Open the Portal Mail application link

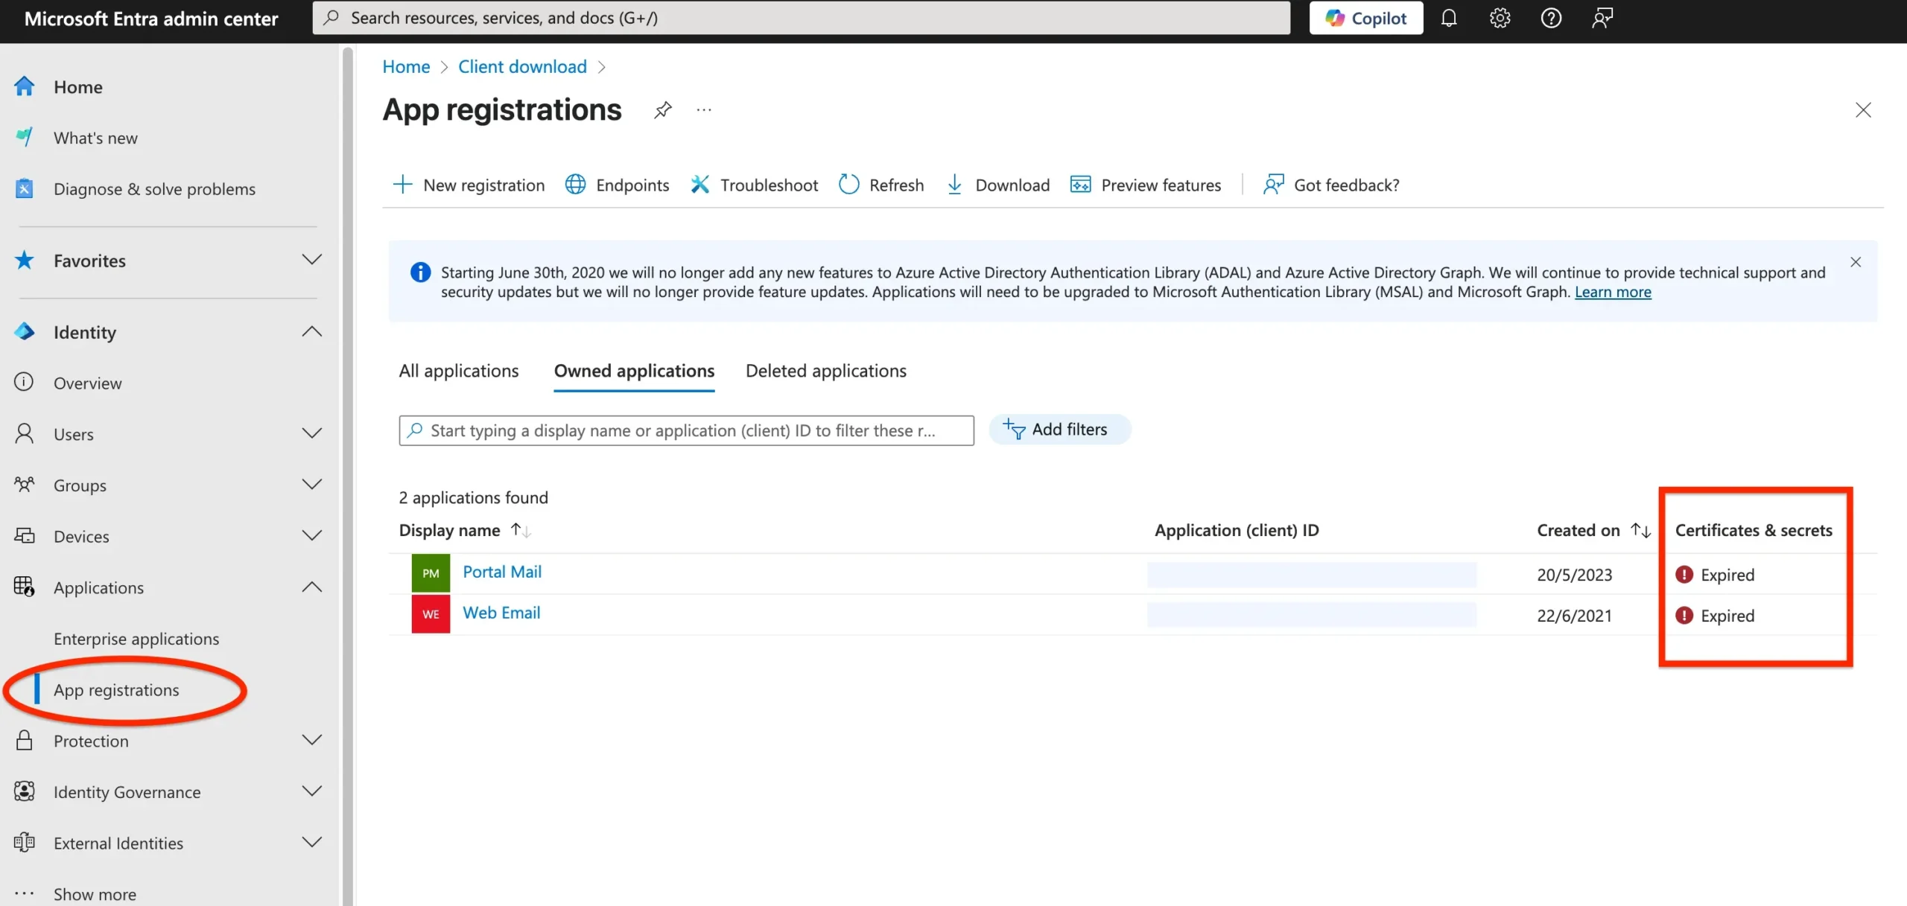pos(502,572)
